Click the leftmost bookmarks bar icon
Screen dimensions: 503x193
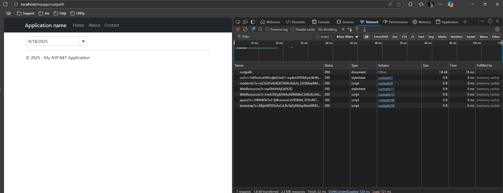click(x=9, y=13)
